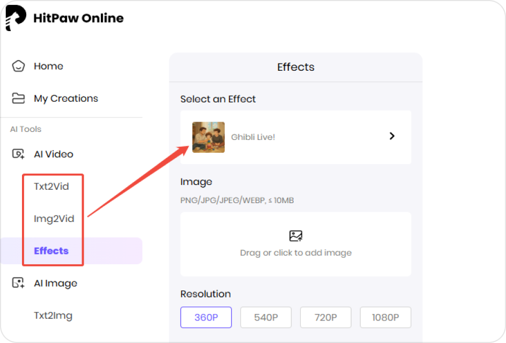Pick the 1080P resolution option
The height and width of the screenshot is (343, 506).
point(385,317)
